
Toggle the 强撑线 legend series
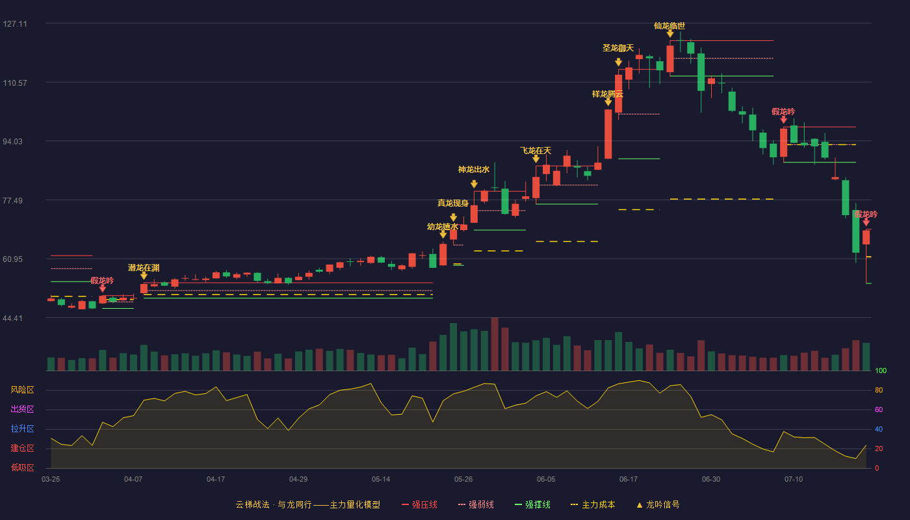pos(532,504)
